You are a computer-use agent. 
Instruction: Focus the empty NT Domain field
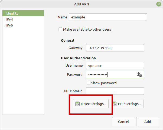[x=115, y=91]
